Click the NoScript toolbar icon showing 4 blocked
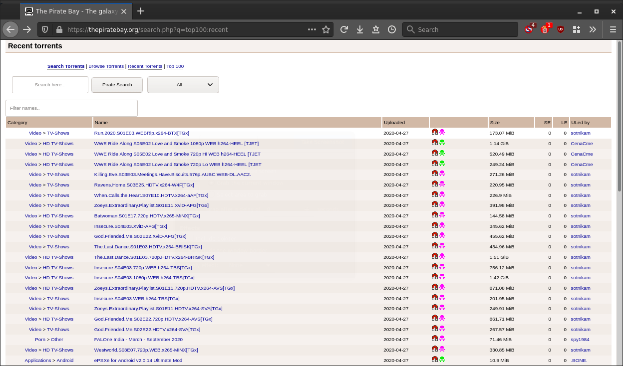This screenshot has width=623, height=366. point(528,29)
